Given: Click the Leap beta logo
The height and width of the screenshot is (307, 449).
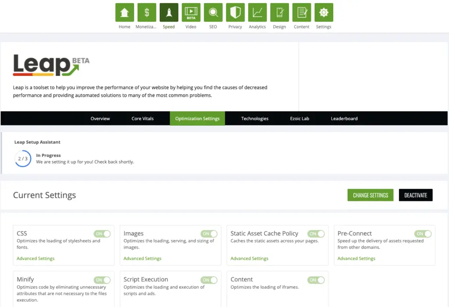Looking at the screenshot, I should pyautogui.click(x=51, y=65).
